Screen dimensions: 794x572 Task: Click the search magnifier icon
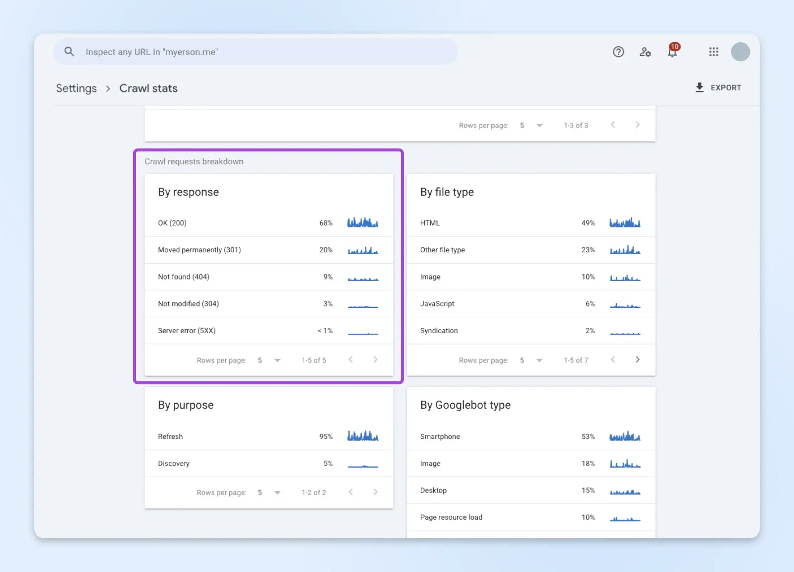(69, 52)
